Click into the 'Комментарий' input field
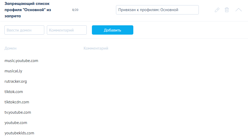248x139 pixels. [67, 30]
